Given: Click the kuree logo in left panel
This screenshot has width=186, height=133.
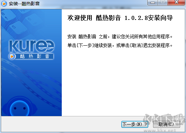Looking at the screenshot, I should (32, 46).
